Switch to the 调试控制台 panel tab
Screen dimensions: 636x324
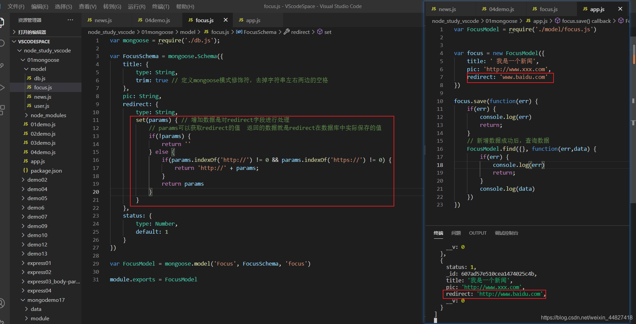tap(506, 233)
